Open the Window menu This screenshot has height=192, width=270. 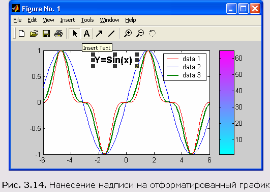(109, 20)
